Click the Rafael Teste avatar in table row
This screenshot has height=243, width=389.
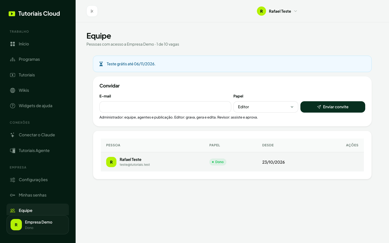click(x=111, y=162)
